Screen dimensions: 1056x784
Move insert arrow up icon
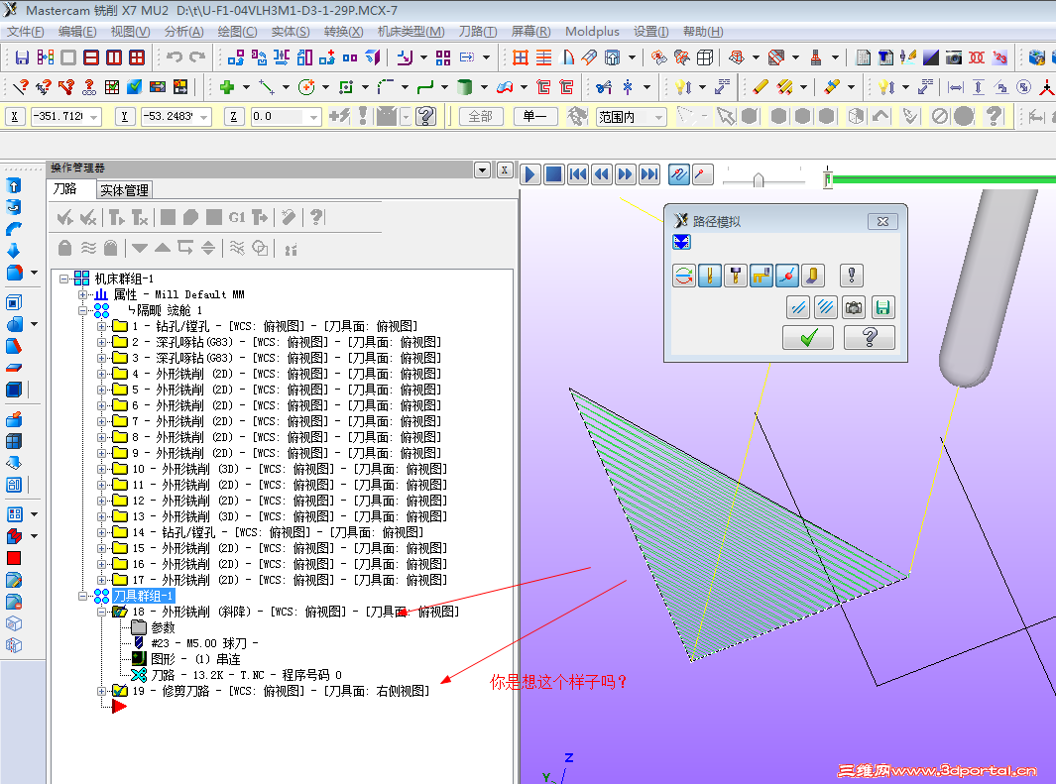pyautogui.click(x=163, y=249)
